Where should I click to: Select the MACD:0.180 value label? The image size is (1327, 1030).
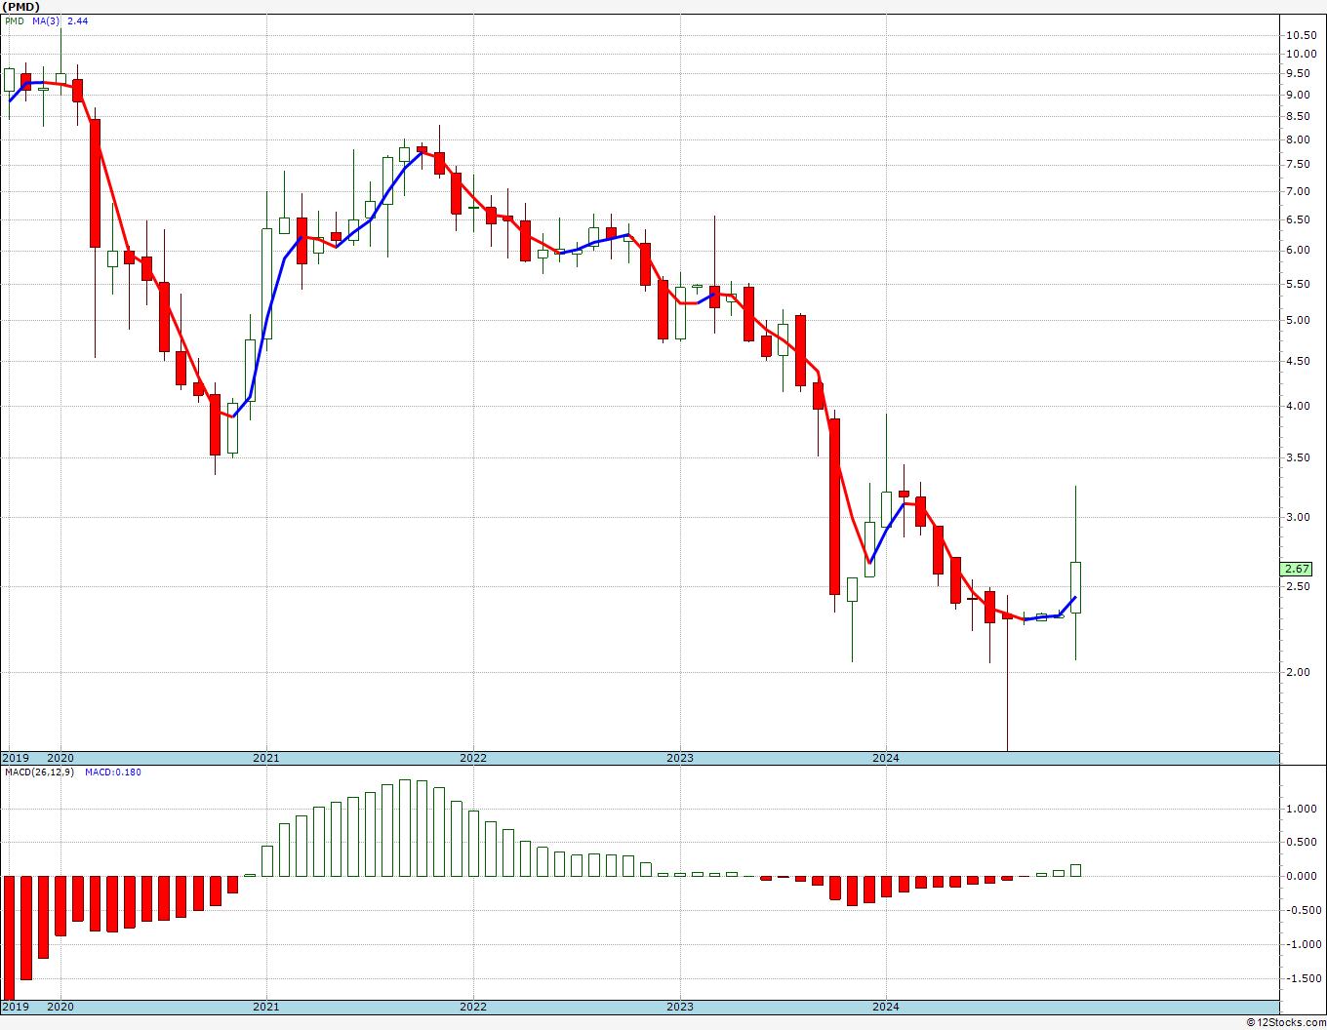click(x=113, y=772)
